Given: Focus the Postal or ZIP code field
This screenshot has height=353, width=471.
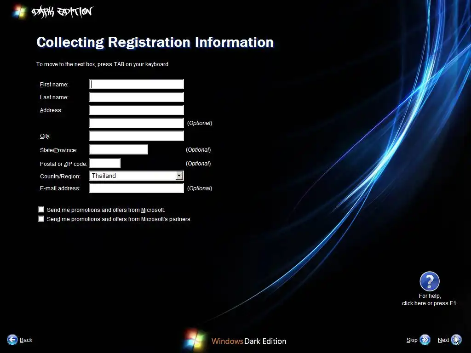Looking at the screenshot, I should pos(105,163).
